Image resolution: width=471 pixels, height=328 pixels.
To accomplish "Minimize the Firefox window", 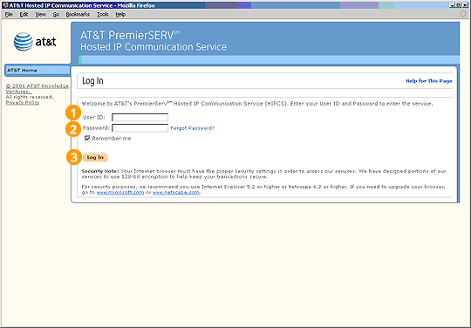I will tap(452, 5).
